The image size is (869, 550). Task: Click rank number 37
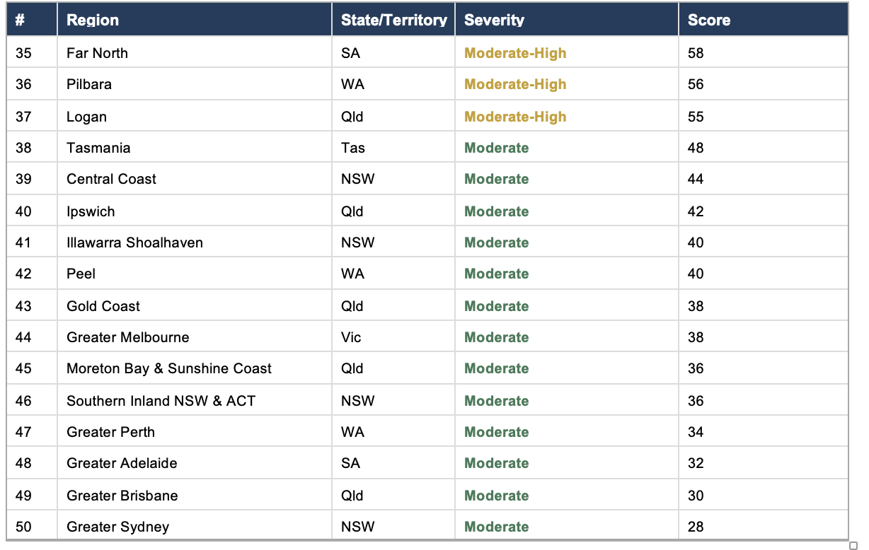tap(23, 117)
